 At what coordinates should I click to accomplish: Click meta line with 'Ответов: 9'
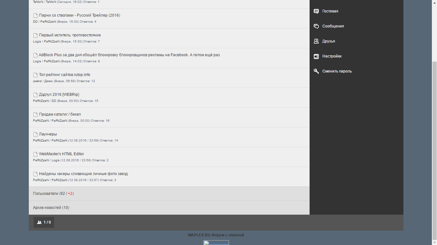point(66,61)
